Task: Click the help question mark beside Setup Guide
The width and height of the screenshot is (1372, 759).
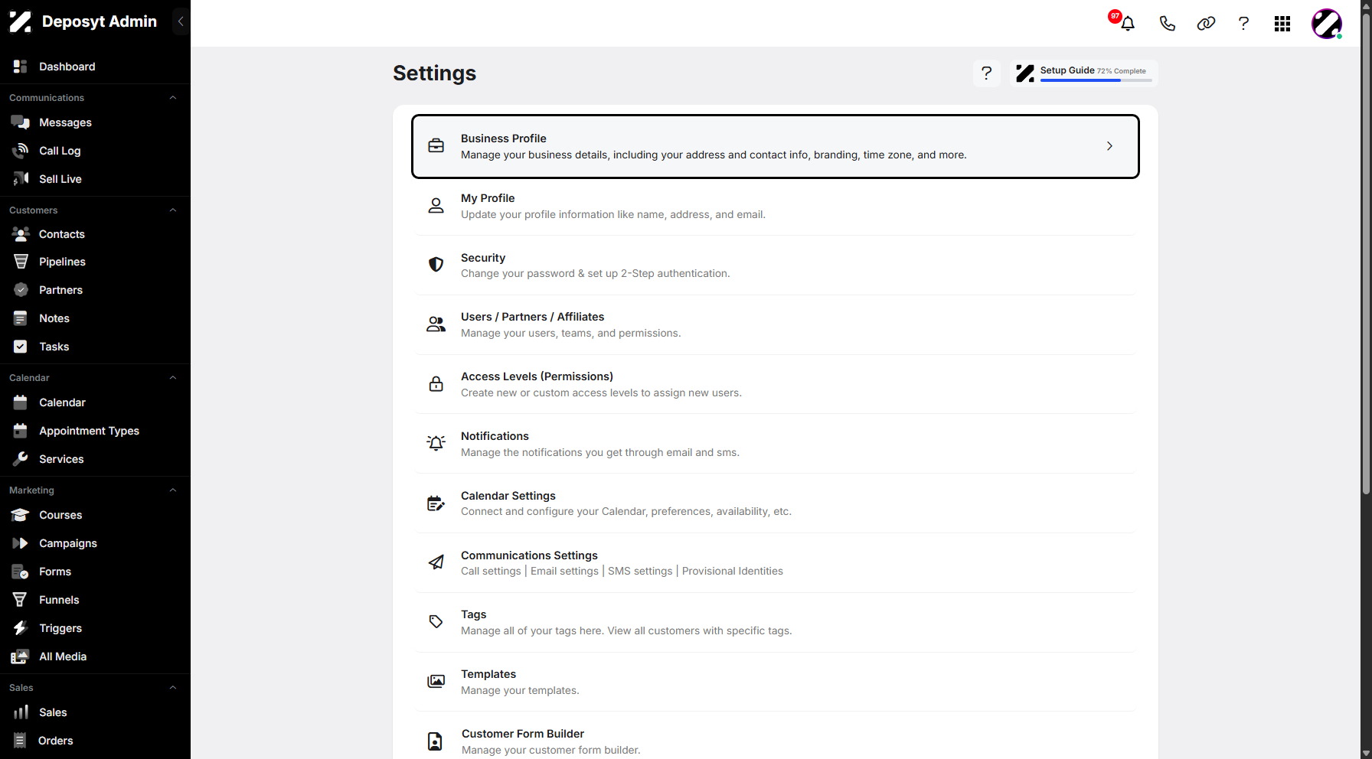Action: pyautogui.click(x=987, y=73)
